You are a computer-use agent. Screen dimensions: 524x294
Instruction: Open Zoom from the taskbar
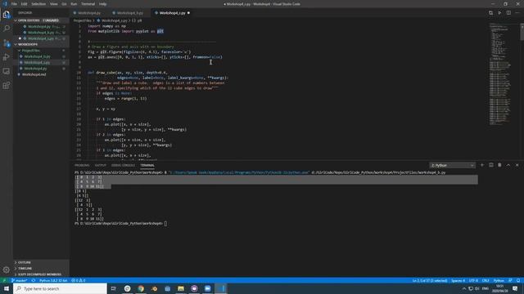pos(207,288)
